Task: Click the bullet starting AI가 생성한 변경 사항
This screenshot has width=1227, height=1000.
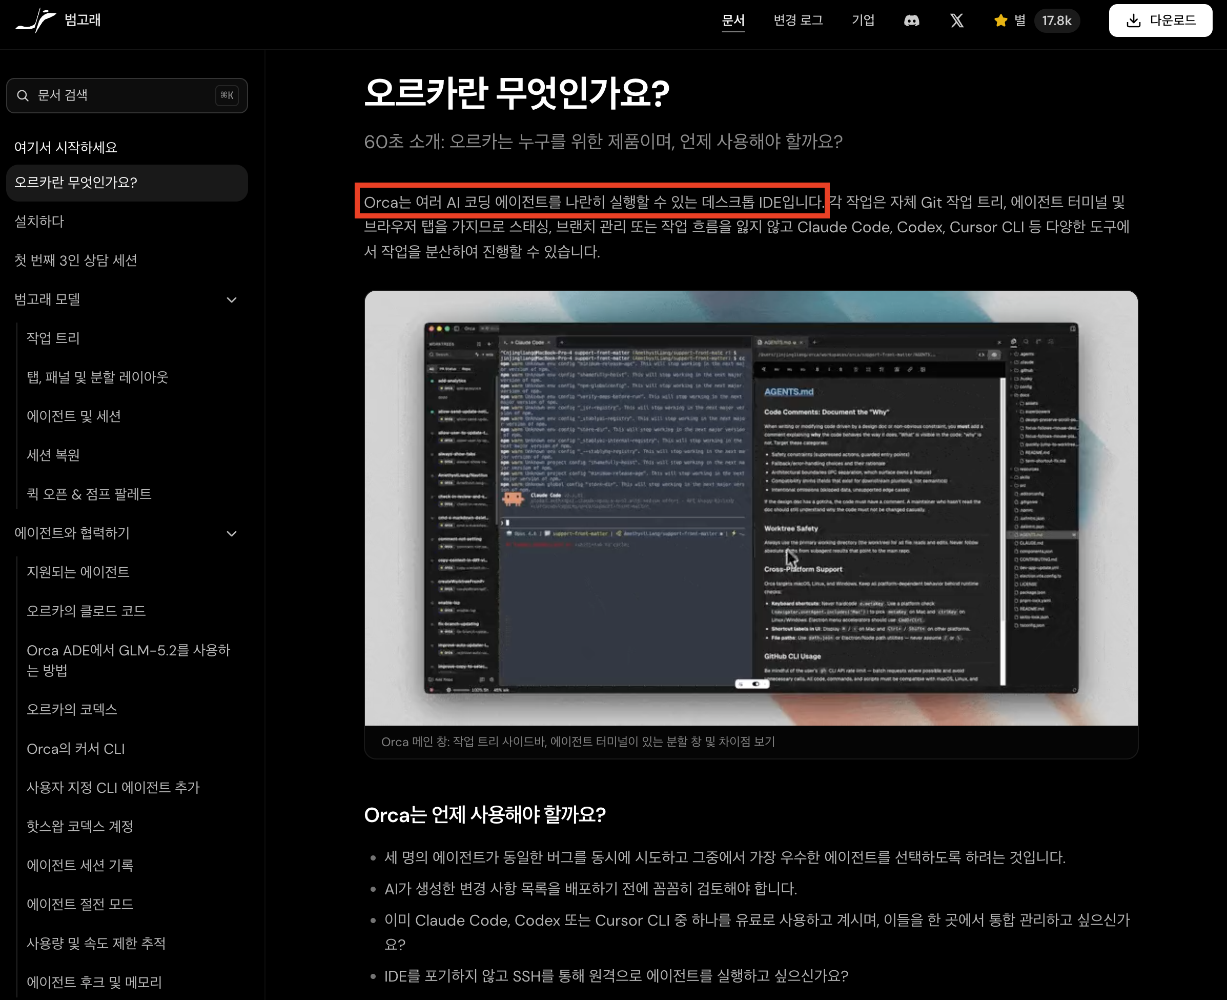Action: (591, 889)
